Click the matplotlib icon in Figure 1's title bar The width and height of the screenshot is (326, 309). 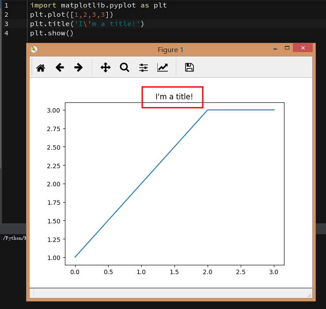34,49
